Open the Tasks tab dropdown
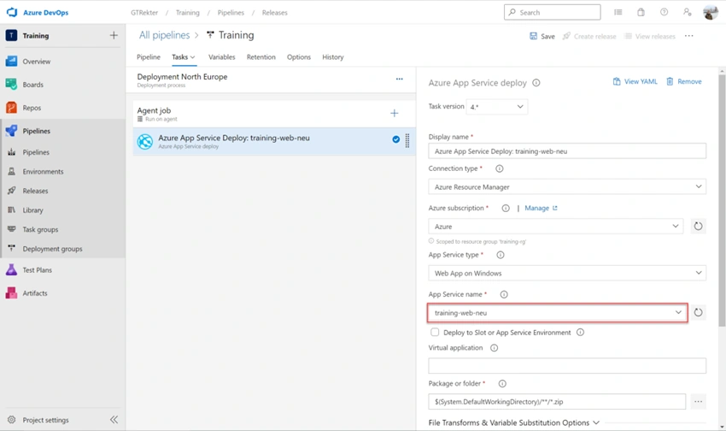Screen dimensions: 726x431 [x=184, y=57]
